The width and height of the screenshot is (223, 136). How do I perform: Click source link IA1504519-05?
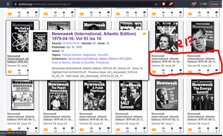pyautogui.click(x=71, y=43)
